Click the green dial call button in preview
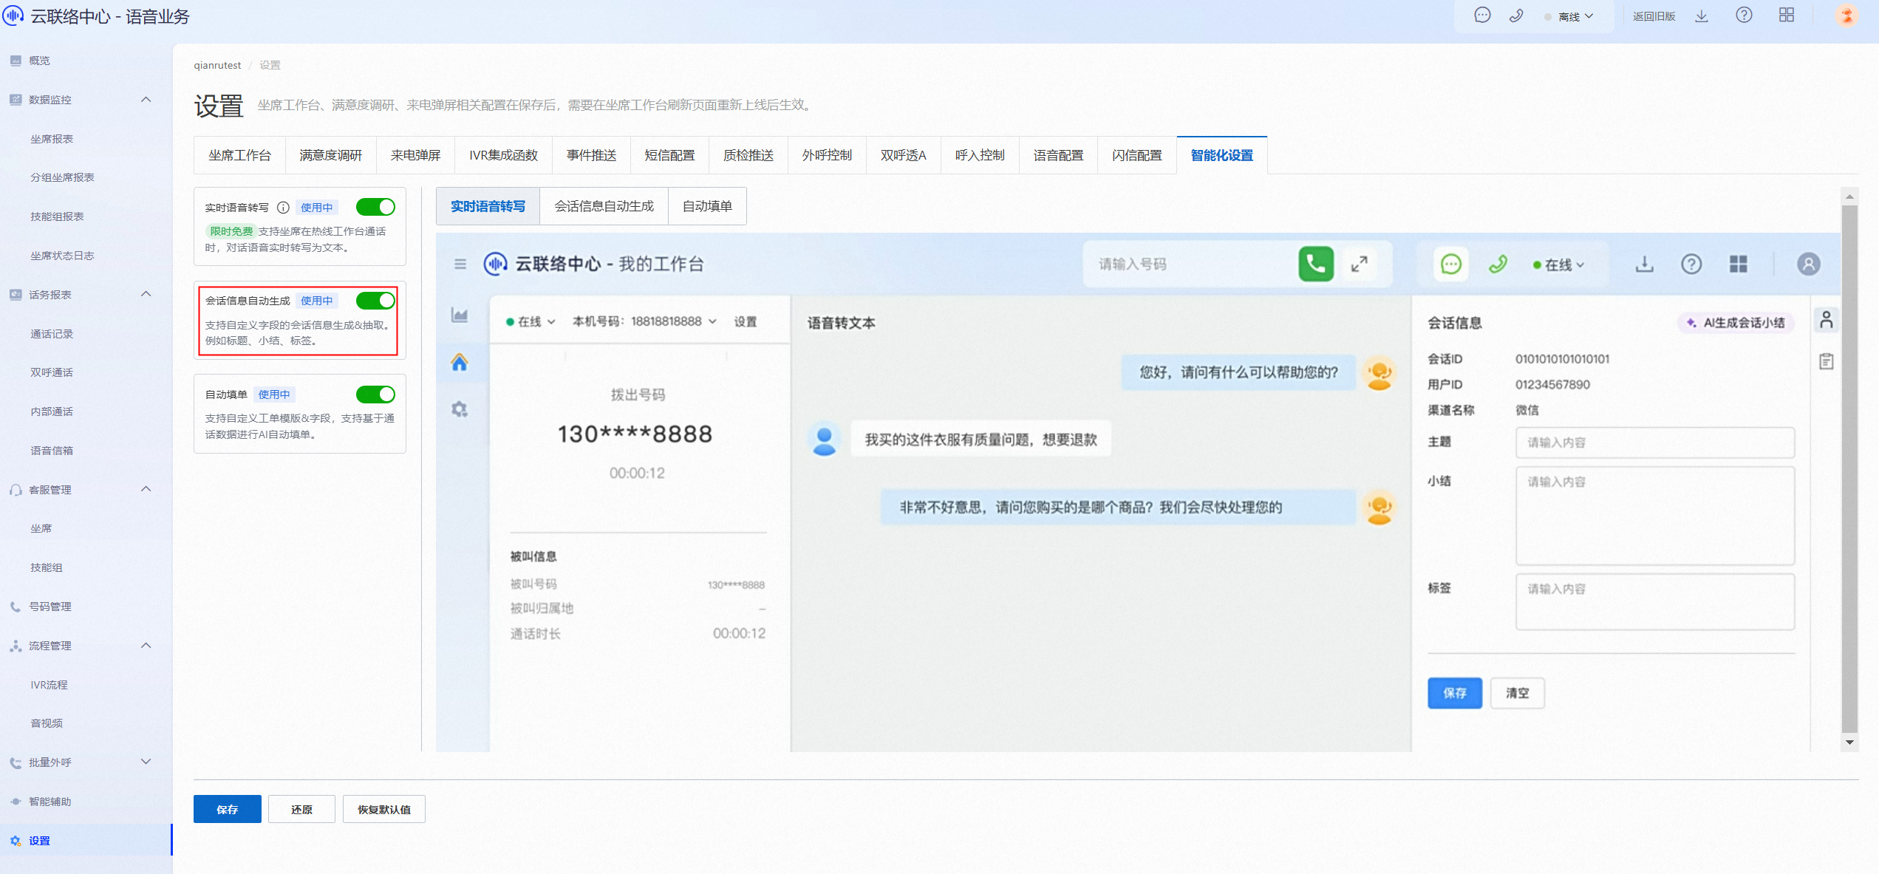This screenshot has width=1879, height=874. pos(1316,264)
